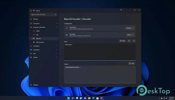The width and height of the screenshot is (175, 100).
Task: Open the Windows Start menu
Action: (68, 98)
